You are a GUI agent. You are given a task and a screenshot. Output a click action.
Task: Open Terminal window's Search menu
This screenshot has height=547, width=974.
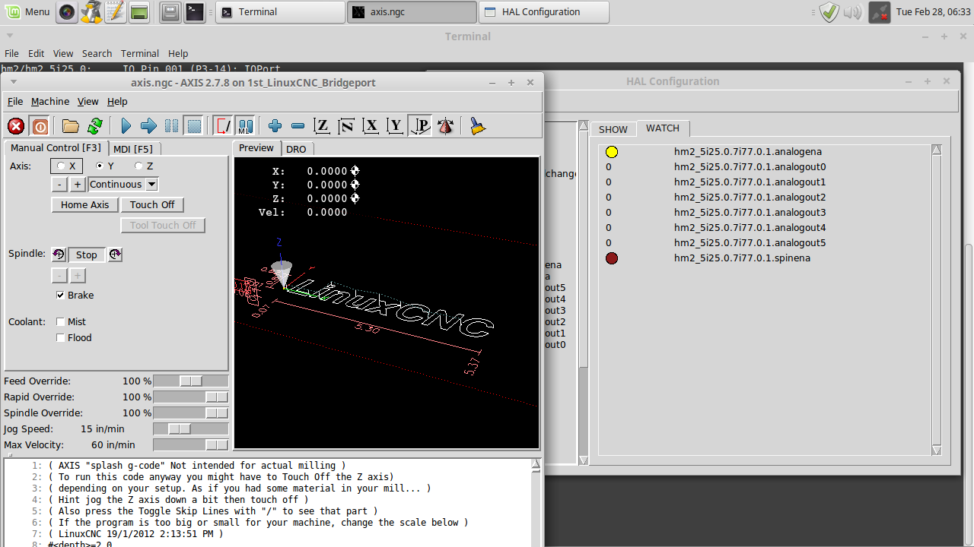tap(97, 53)
